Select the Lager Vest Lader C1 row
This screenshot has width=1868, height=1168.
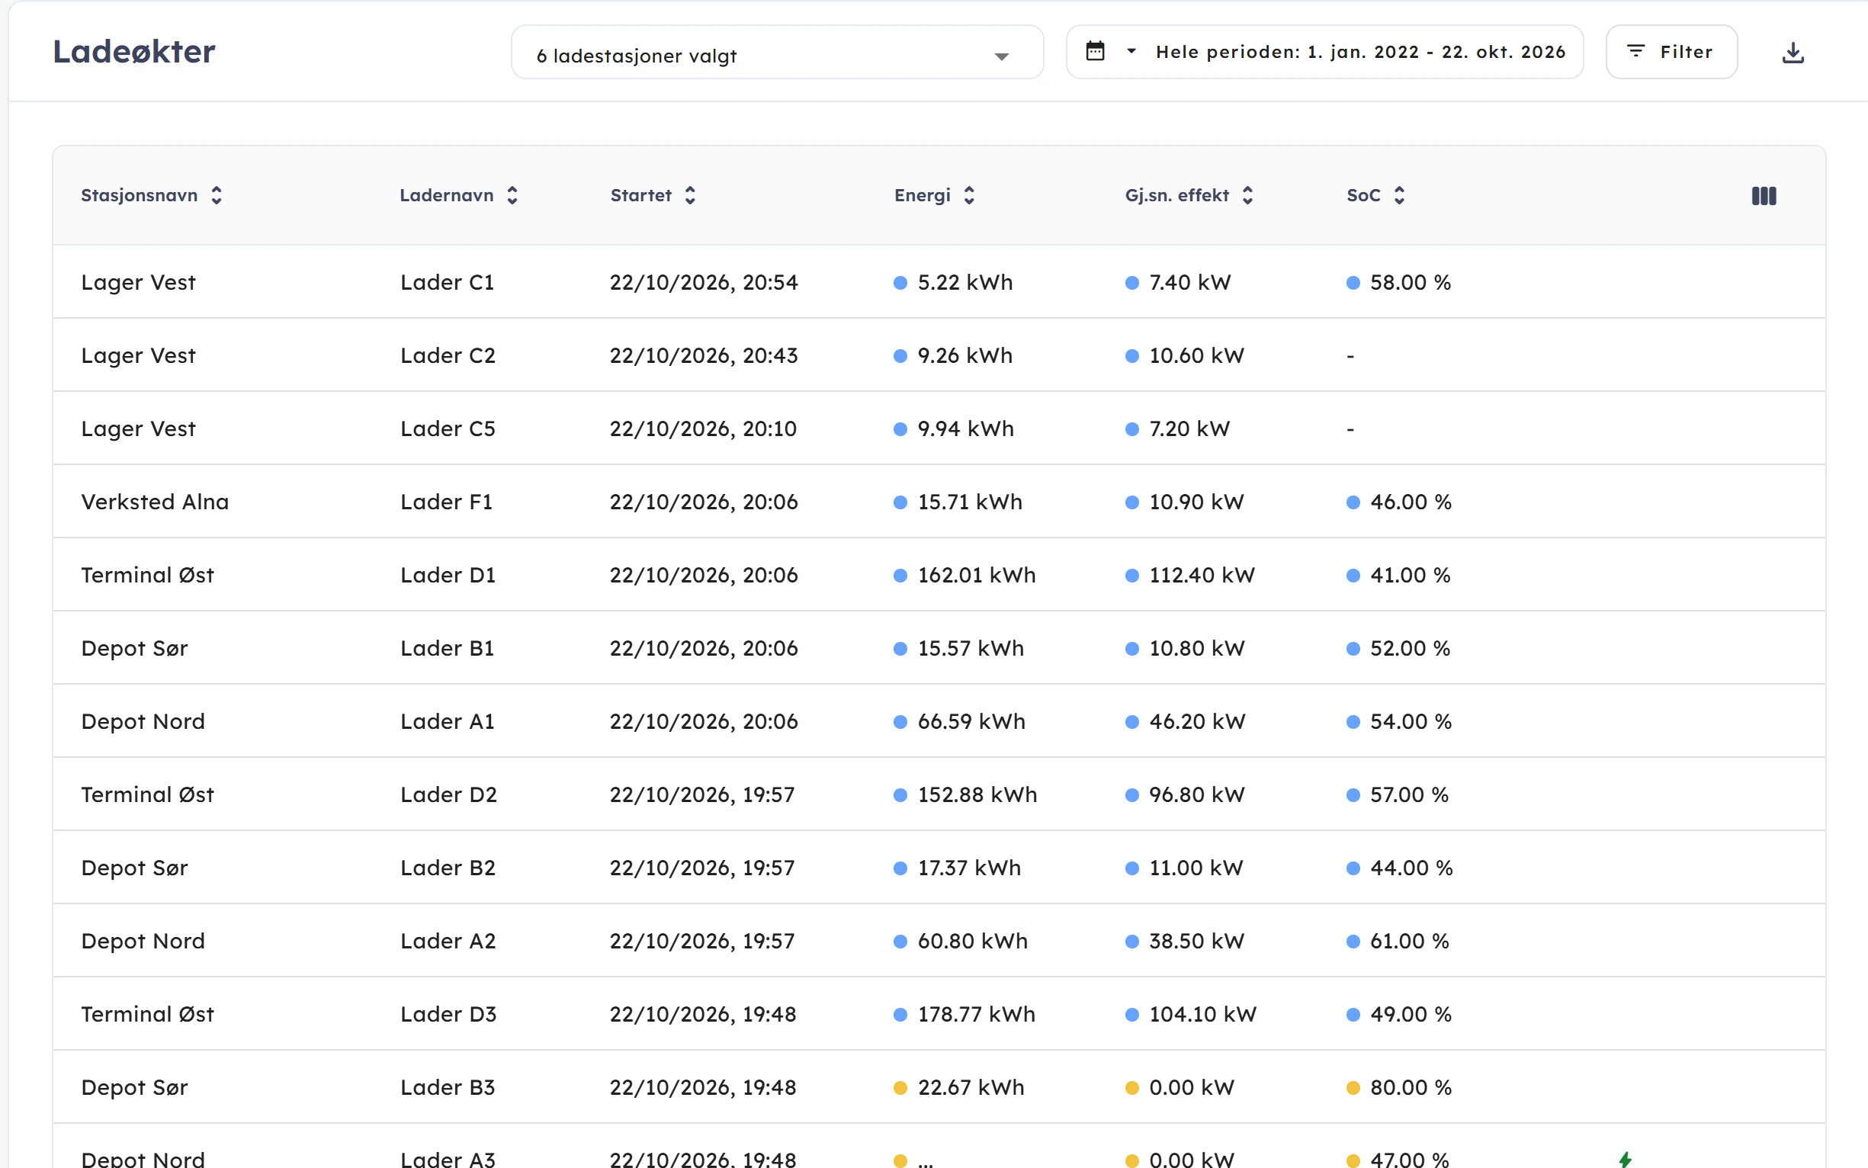939,282
